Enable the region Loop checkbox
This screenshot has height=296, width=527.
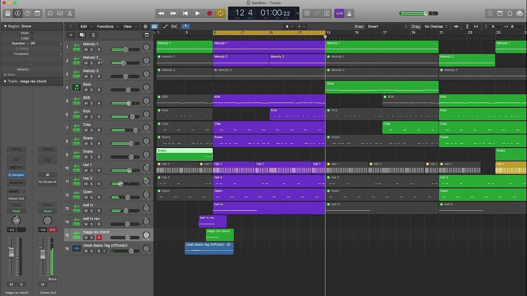[32, 38]
